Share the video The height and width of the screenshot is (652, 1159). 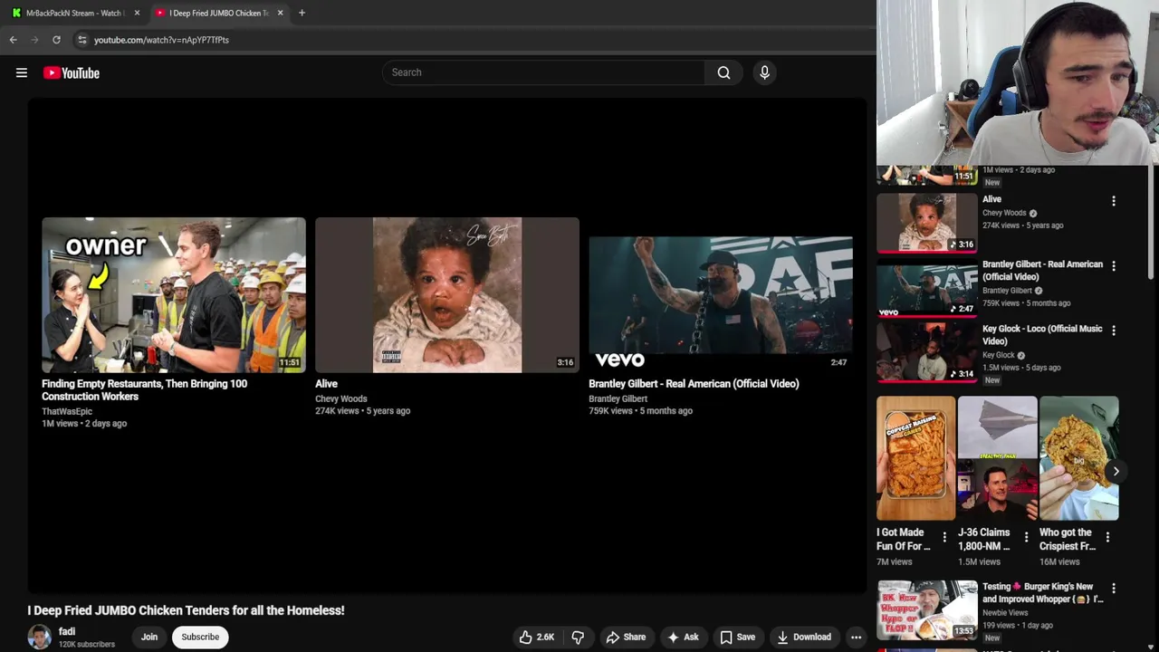tap(626, 637)
